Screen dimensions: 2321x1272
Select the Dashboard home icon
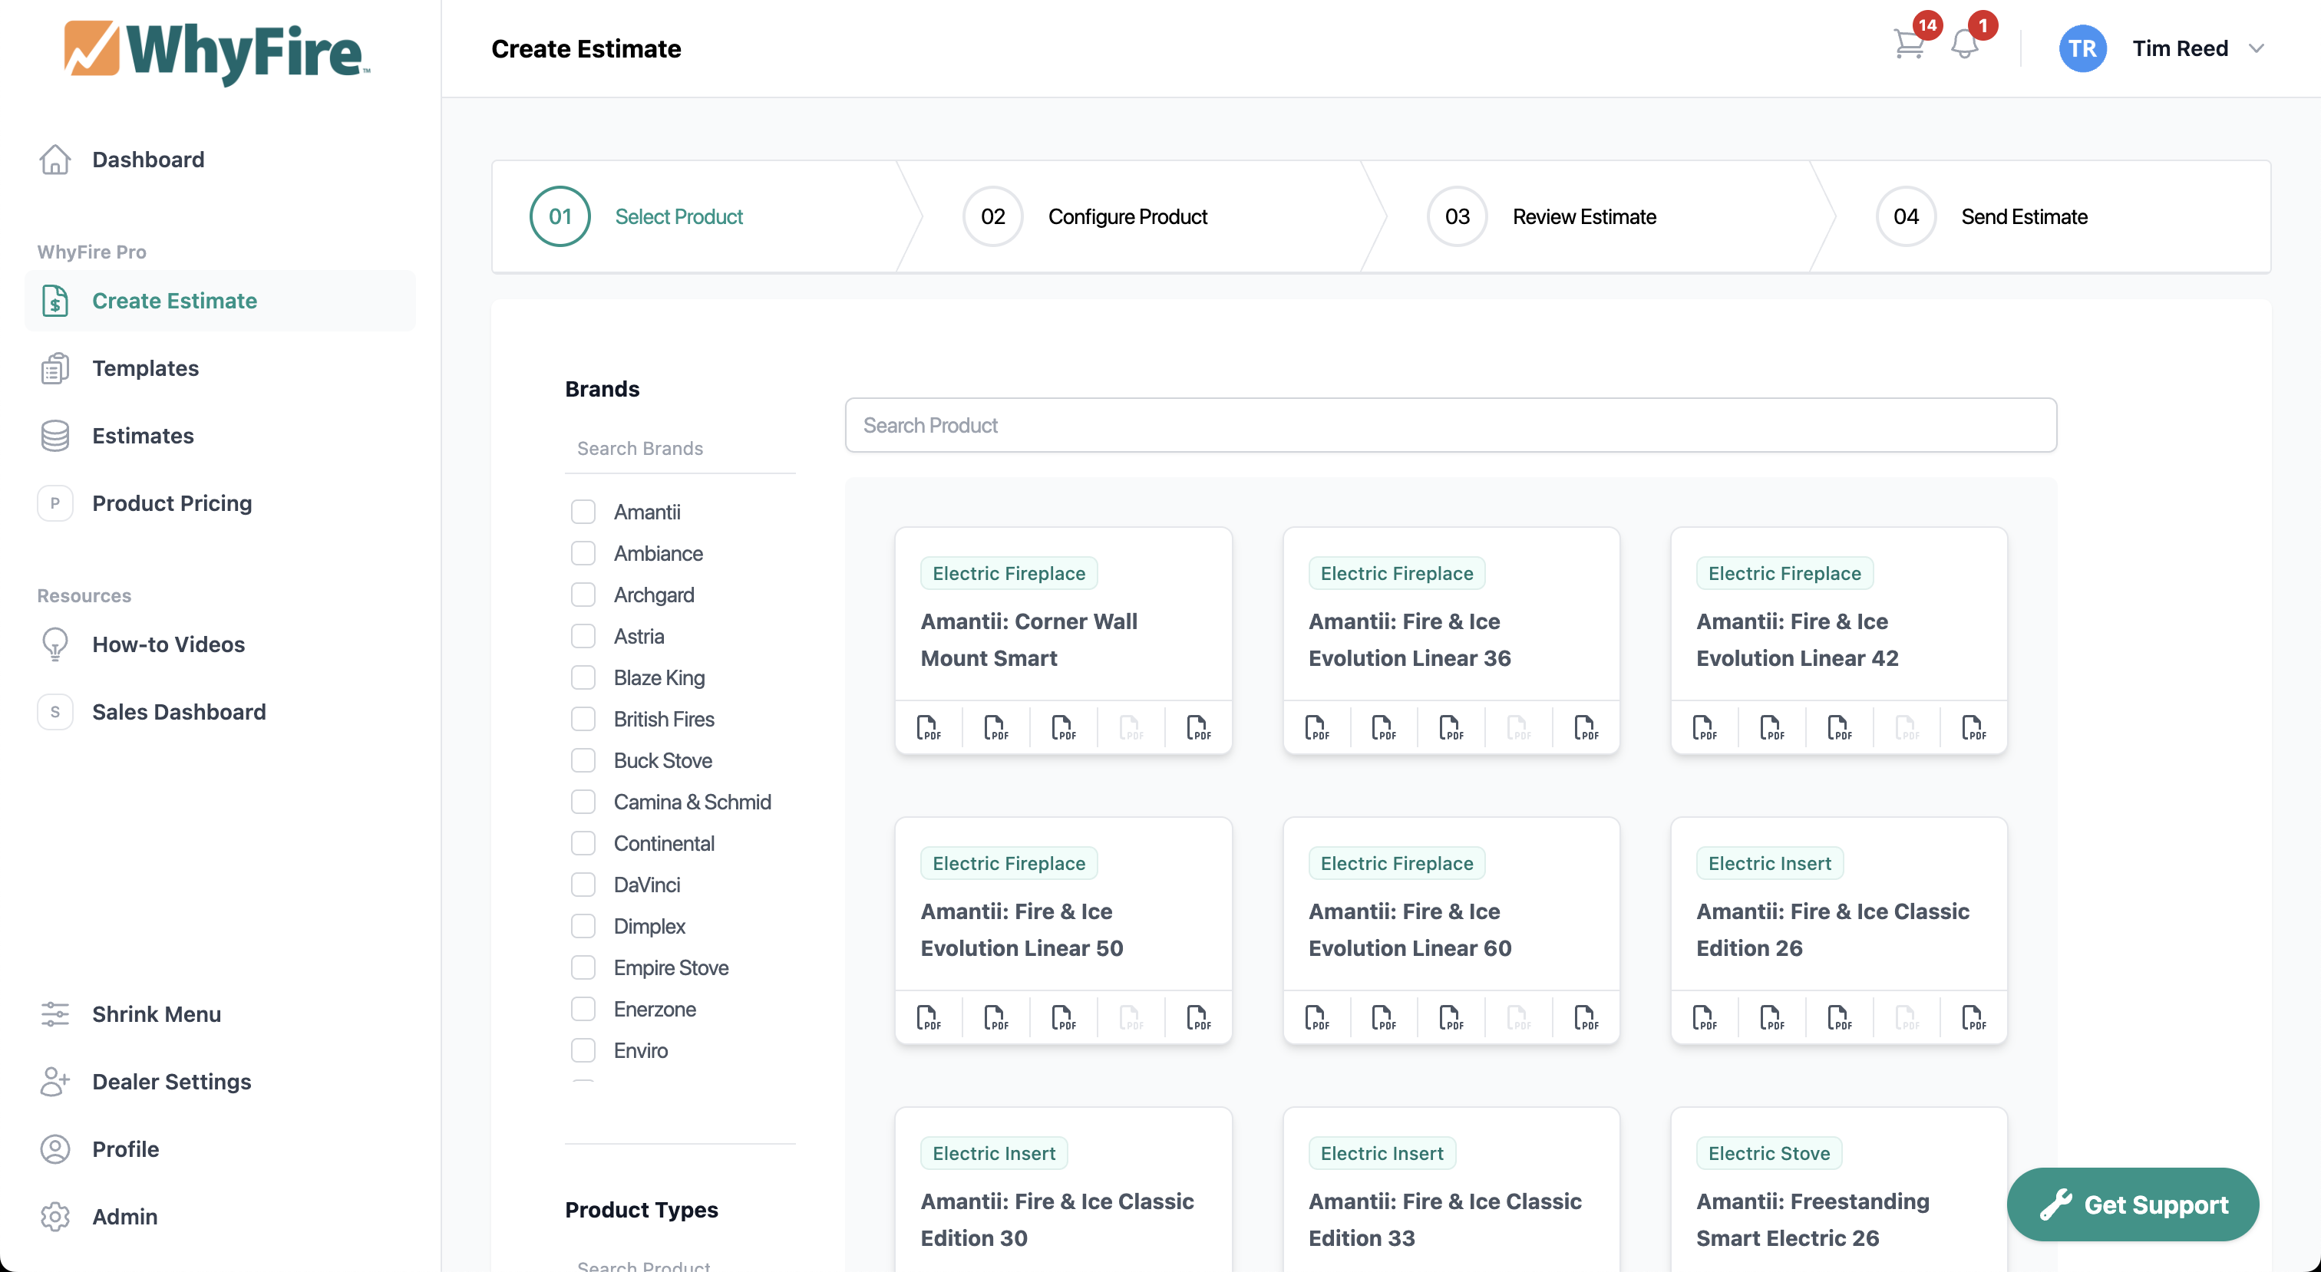[x=55, y=159]
